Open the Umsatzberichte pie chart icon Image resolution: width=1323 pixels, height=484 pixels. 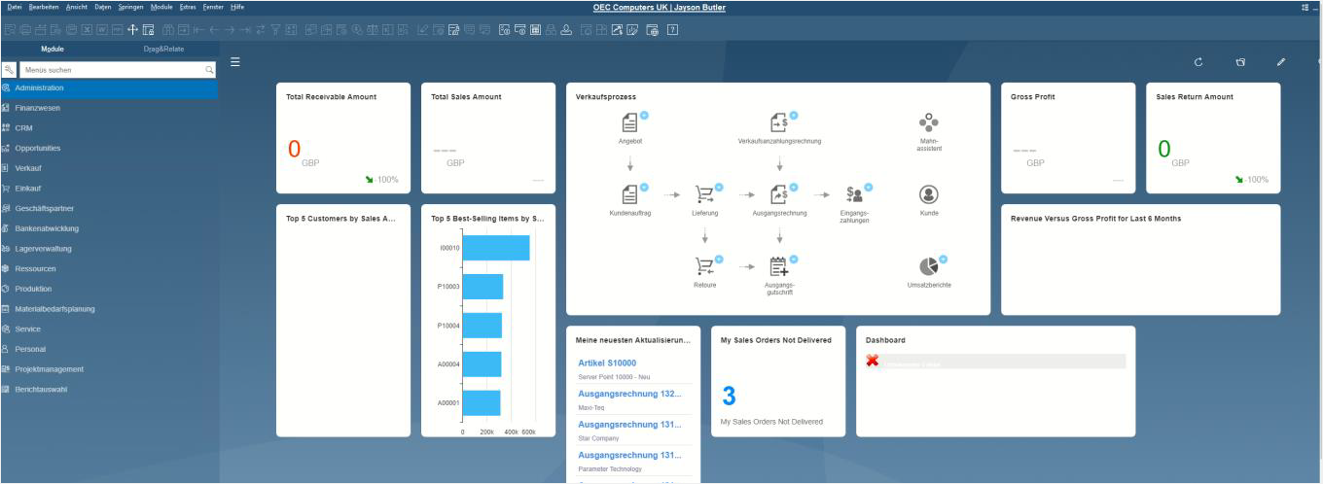pos(929,266)
